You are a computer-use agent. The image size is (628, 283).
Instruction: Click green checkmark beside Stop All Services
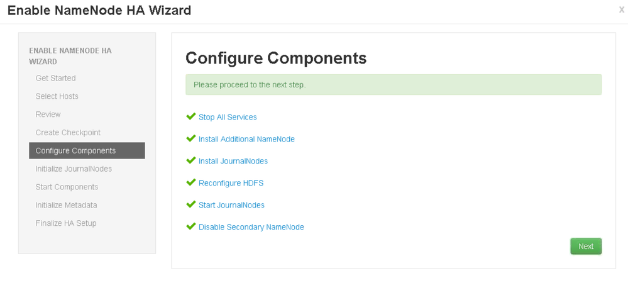[x=191, y=117]
